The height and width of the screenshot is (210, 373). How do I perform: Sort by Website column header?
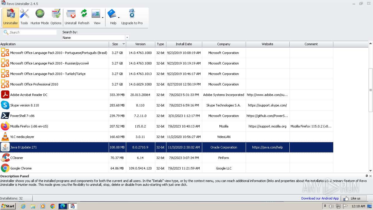point(268,44)
